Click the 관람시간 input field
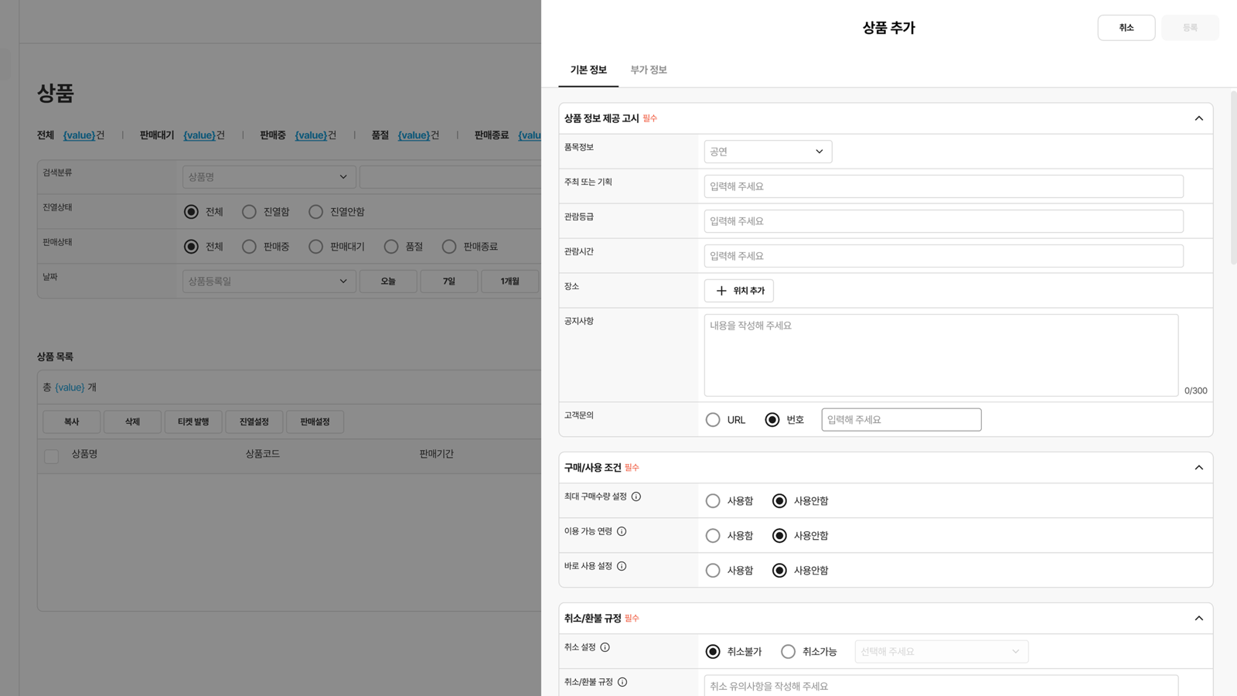The image size is (1237, 696). point(943,256)
